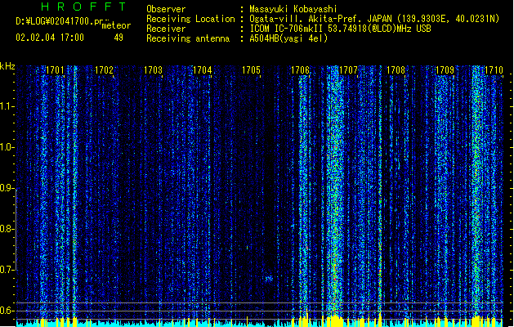
Task: Click the 0.6 kHz axis tick label
Action: [7, 311]
